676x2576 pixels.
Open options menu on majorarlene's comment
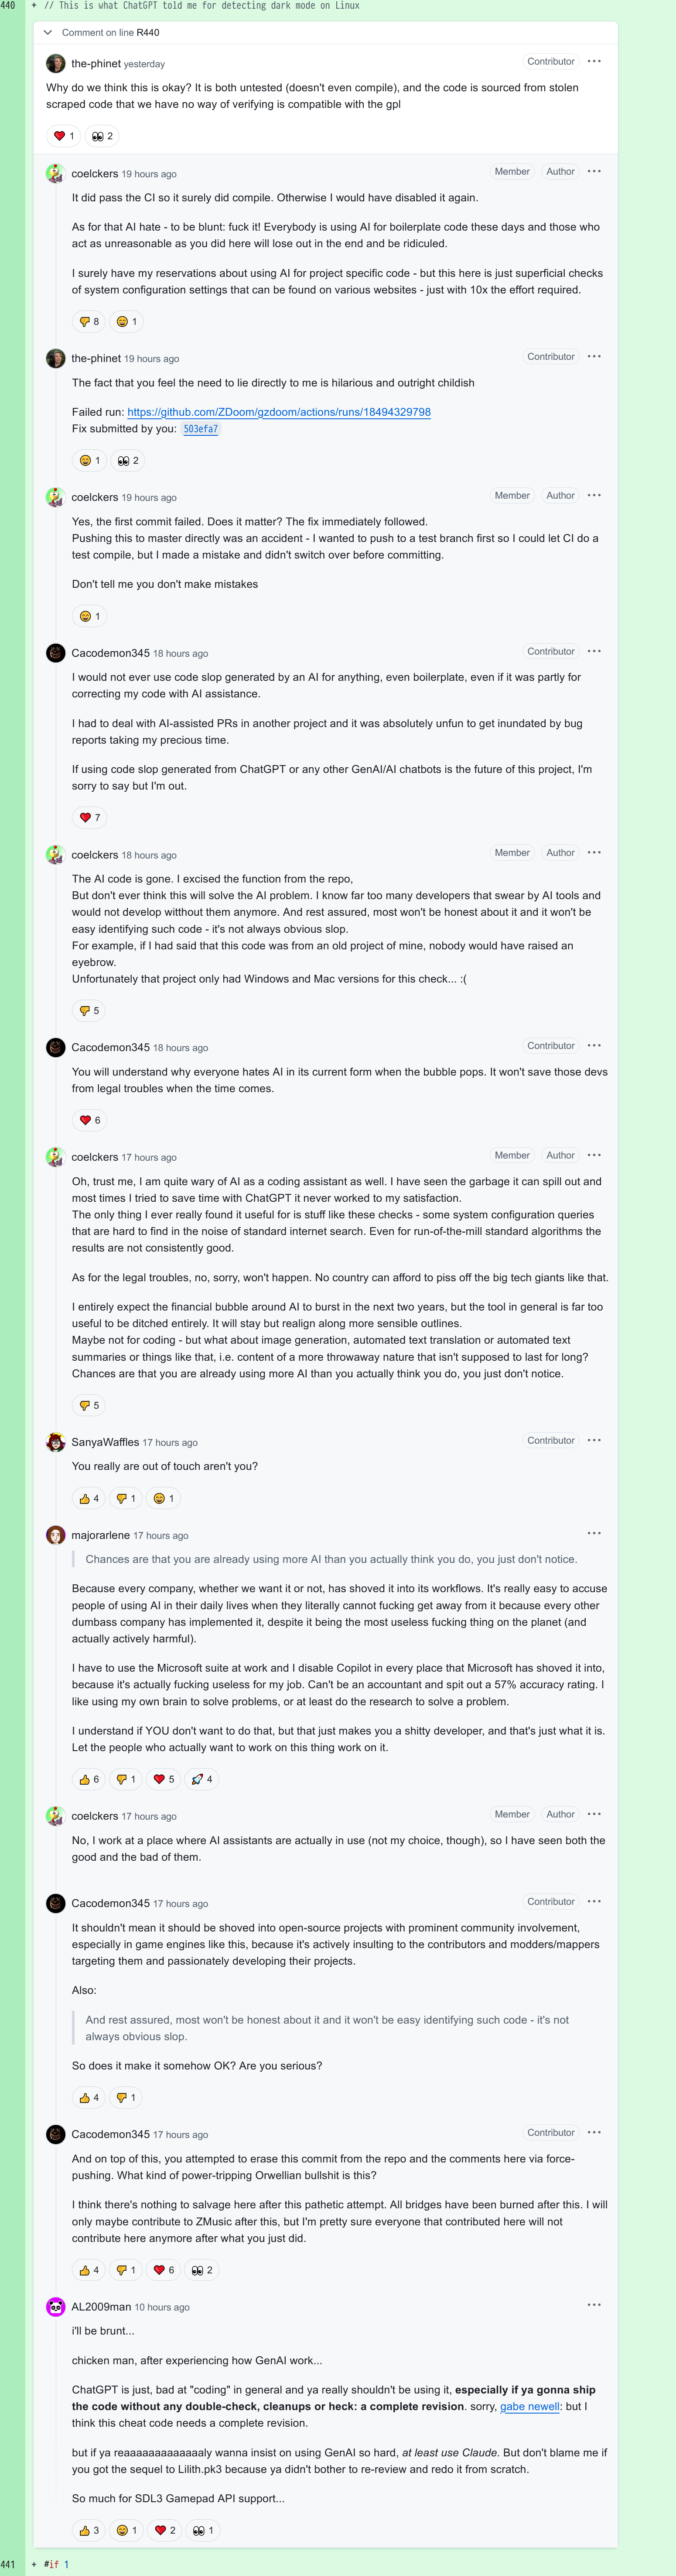pos(594,1533)
